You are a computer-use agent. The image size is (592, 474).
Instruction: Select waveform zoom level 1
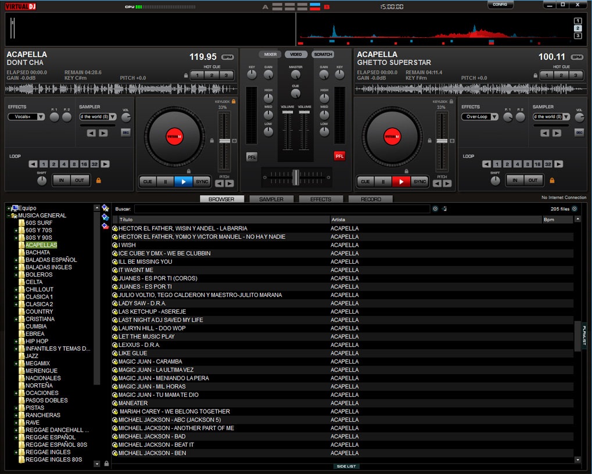click(577, 21)
